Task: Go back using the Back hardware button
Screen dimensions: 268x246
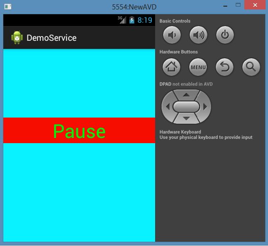Action: coord(224,67)
